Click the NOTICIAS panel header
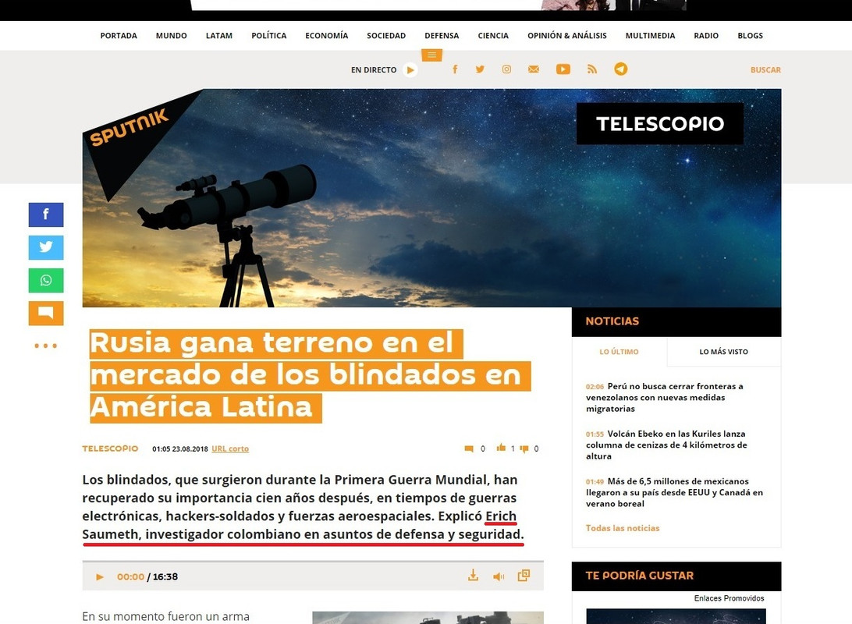The height and width of the screenshot is (624, 852). pyautogui.click(x=676, y=321)
